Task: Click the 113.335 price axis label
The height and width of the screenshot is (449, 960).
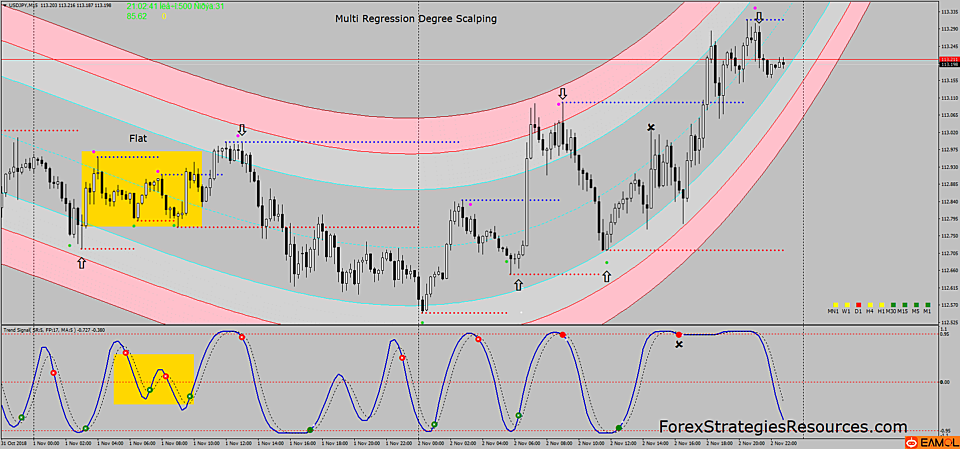Action: coord(949,12)
